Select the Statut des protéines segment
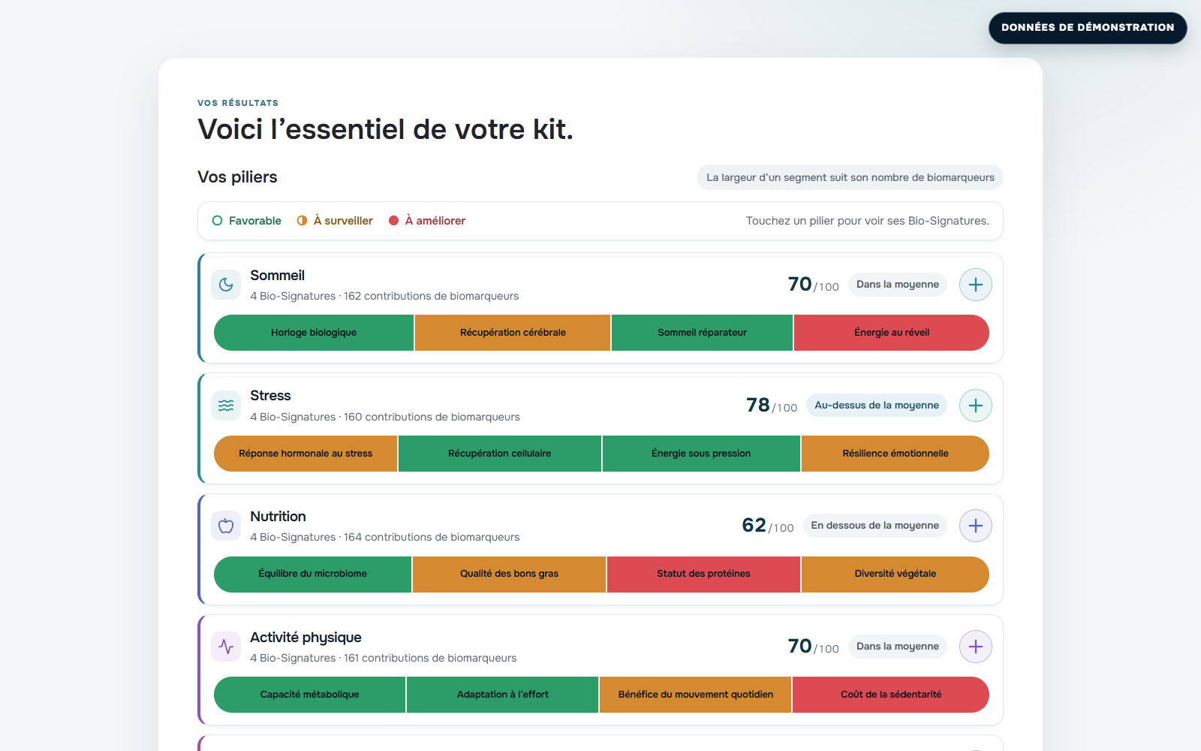This screenshot has width=1201, height=751. pyautogui.click(x=703, y=574)
